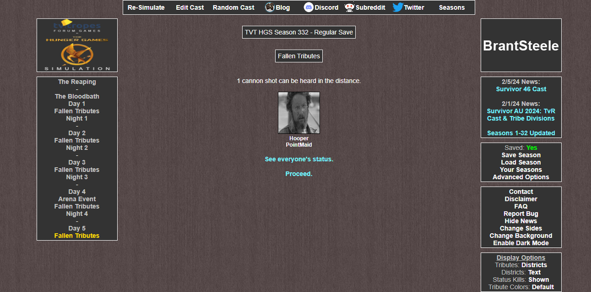
Task: Jump to Day 2
Action: pyautogui.click(x=77, y=133)
